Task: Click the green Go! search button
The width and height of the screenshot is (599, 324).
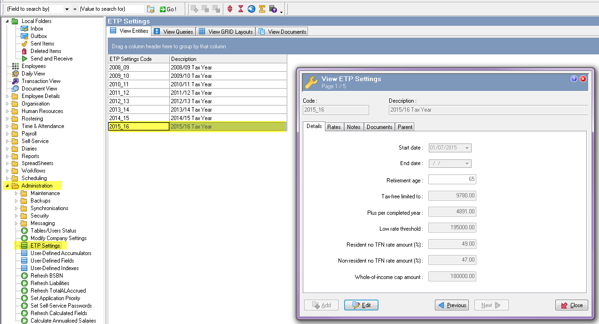Action: coord(168,9)
